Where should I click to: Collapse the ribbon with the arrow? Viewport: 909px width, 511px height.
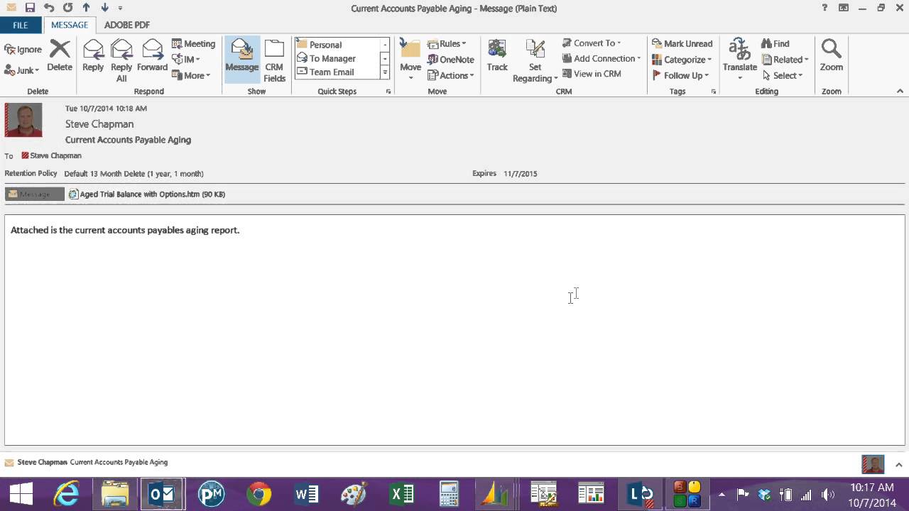pos(900,91)
